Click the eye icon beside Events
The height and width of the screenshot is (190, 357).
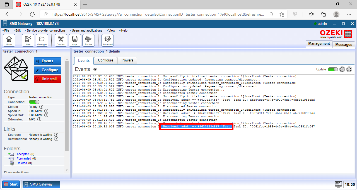pyautogui.click(x=95, y=69)
